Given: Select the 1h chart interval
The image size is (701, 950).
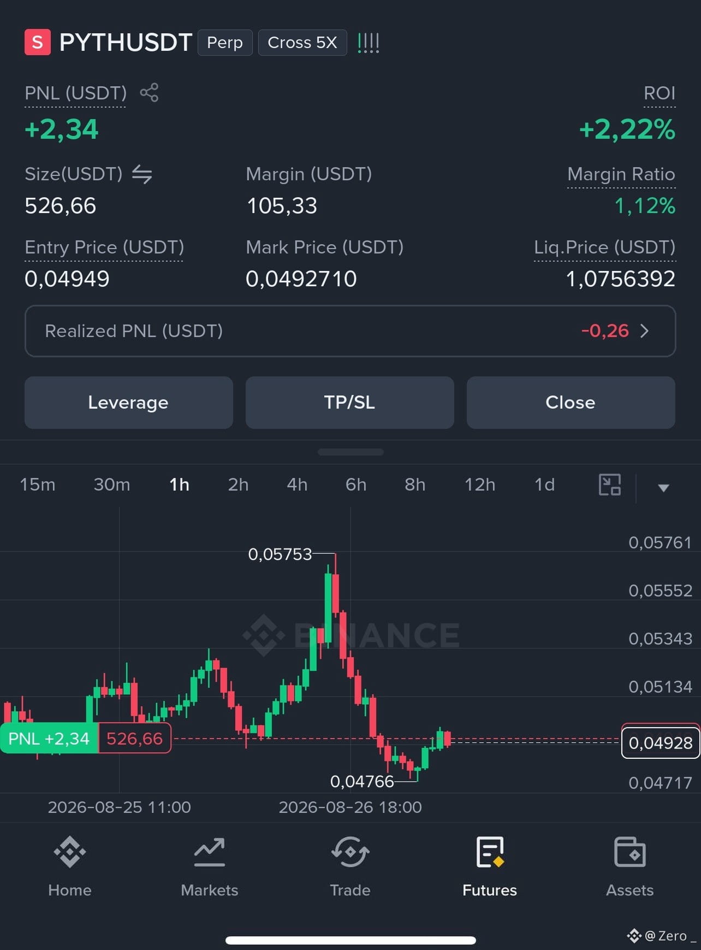Looking at the screenshot, I should tap(179, 485).
